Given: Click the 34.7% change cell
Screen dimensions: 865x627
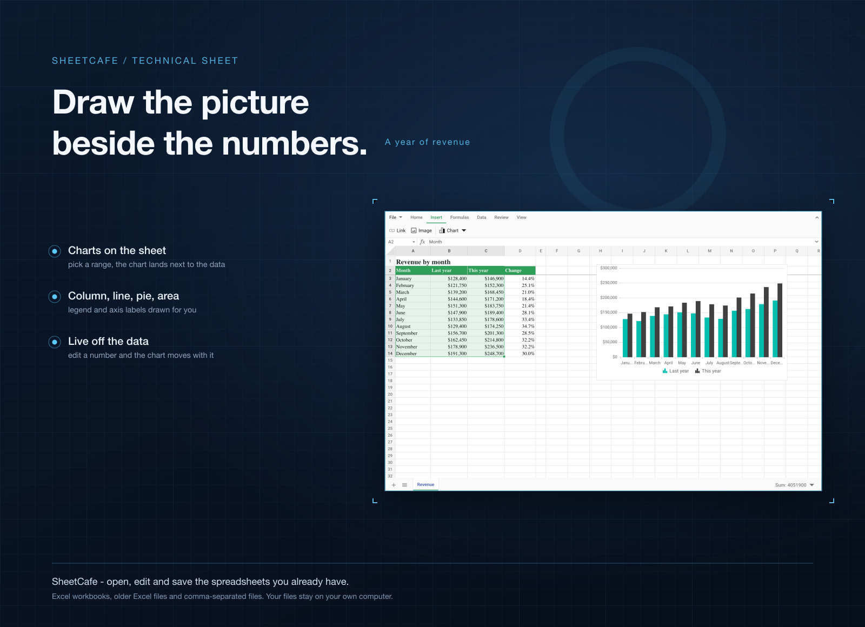Looking at the screenshot, I should pos(520,326).
